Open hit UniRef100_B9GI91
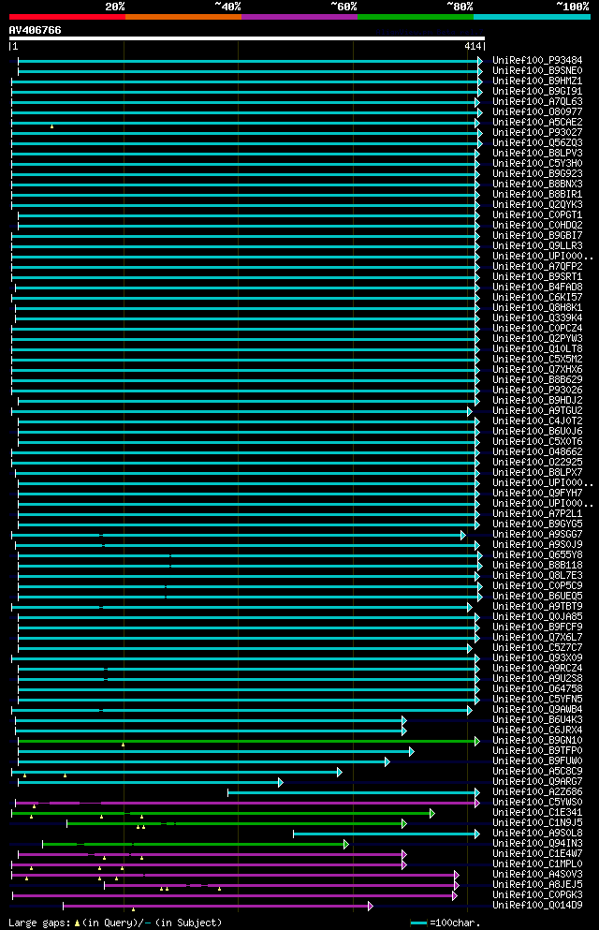This screenshot has height=930, width=599. point(537,92)
